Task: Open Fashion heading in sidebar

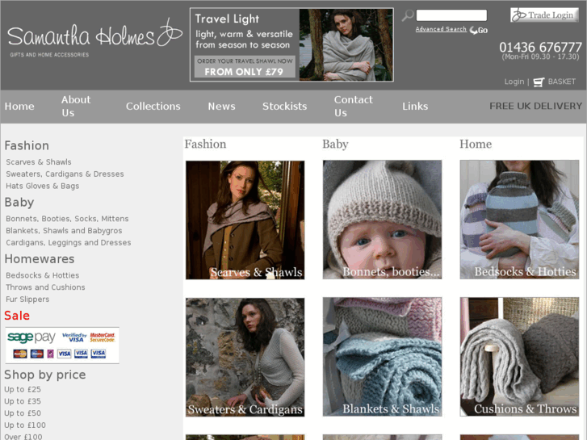Action: (x=27, y=145)
